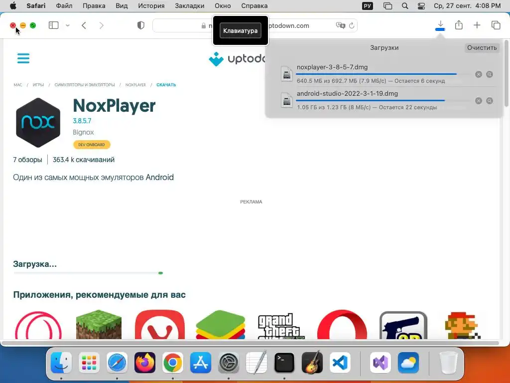This screenshot has height=383, width=510.
Task: Click the android-studio dmg file icon
Action: (286, 100)
